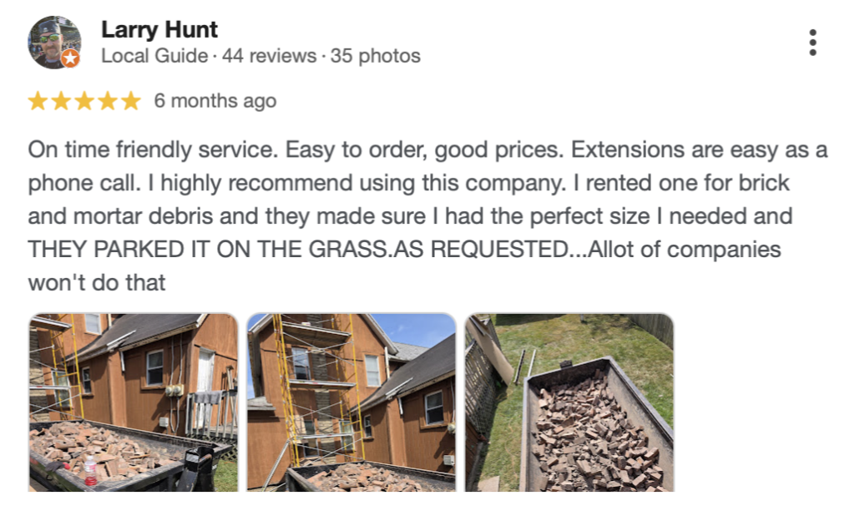Click the "won't do that" final review line
Image resolution: width=855 pixels, height=516 pixels.
(97, 282)
